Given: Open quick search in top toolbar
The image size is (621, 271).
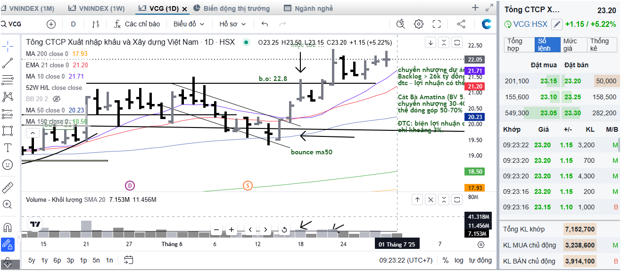Looking at the screenshot, I should coord(401,24).
